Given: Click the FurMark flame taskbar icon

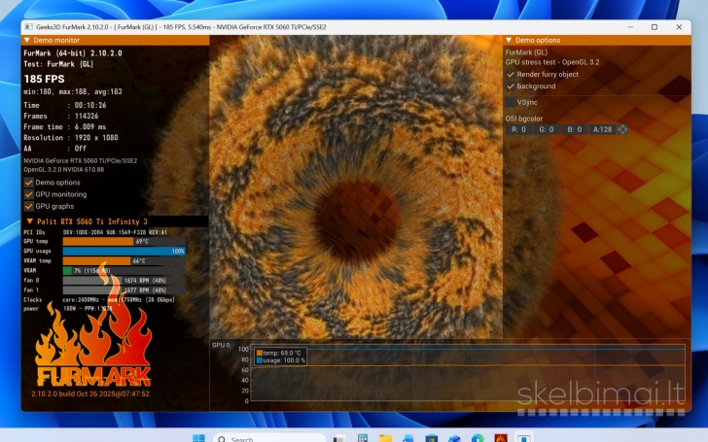Looking at the screenshot, I should [501, 438].
